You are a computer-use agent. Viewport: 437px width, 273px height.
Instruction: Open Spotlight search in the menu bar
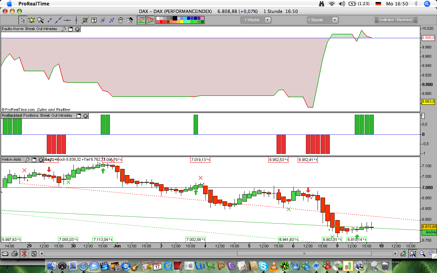[x=427, y=4]
